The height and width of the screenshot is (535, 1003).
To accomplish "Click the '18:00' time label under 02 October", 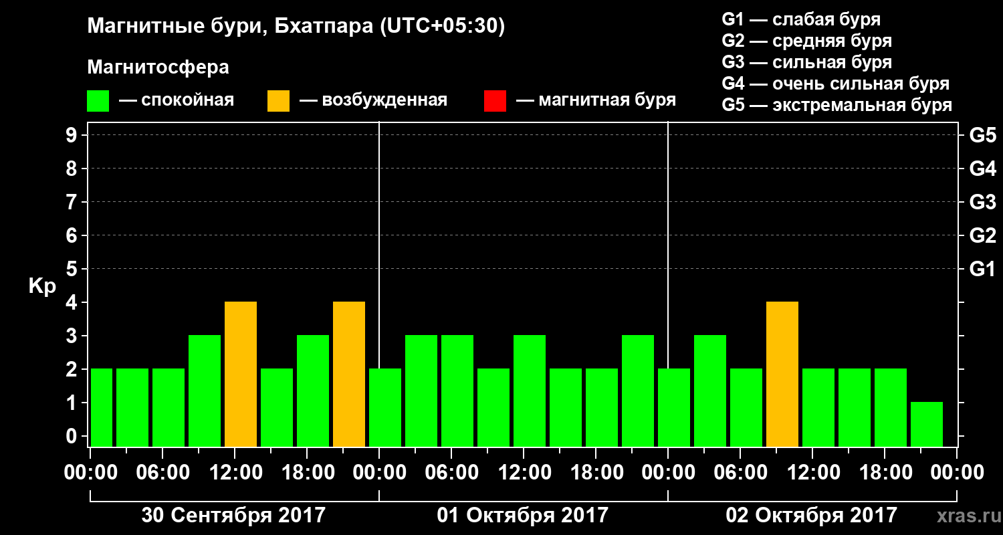I will [885, 472].
